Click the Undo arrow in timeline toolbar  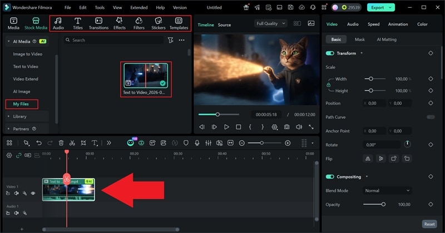[x=38, y=143]
